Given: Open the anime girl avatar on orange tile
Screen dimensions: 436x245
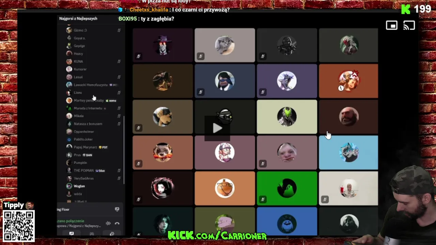Looking at the screenshot, I should pos(348,81).
